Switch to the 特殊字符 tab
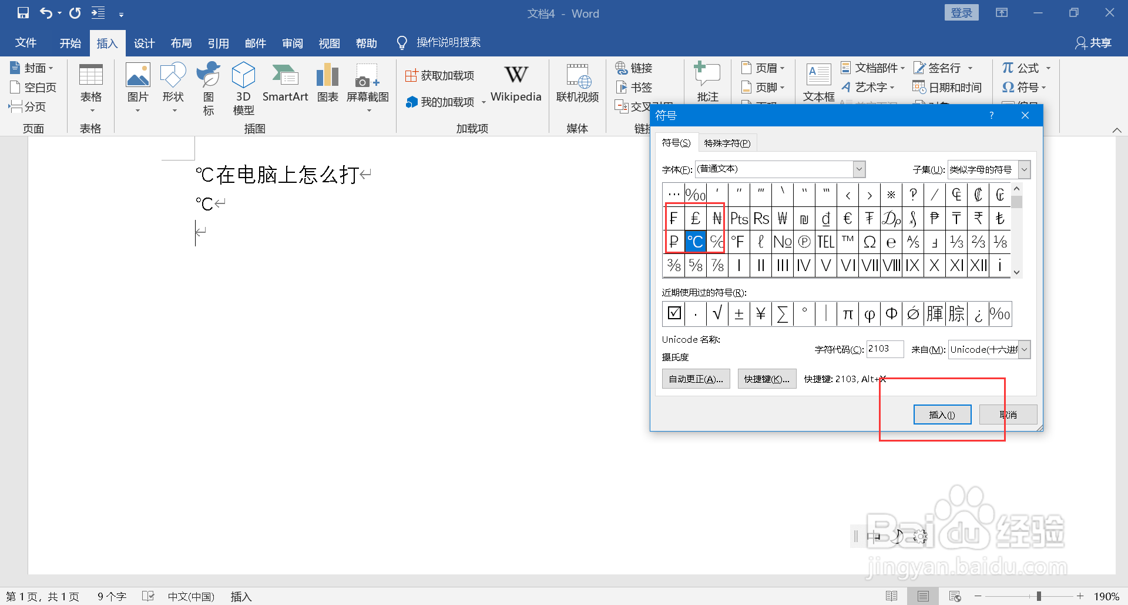1128x605 pixels. pyautogui.click(x=727, y=142)
